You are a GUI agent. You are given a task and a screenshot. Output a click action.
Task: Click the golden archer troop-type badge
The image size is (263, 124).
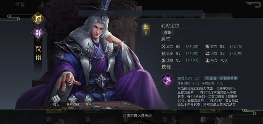(38, 18)
